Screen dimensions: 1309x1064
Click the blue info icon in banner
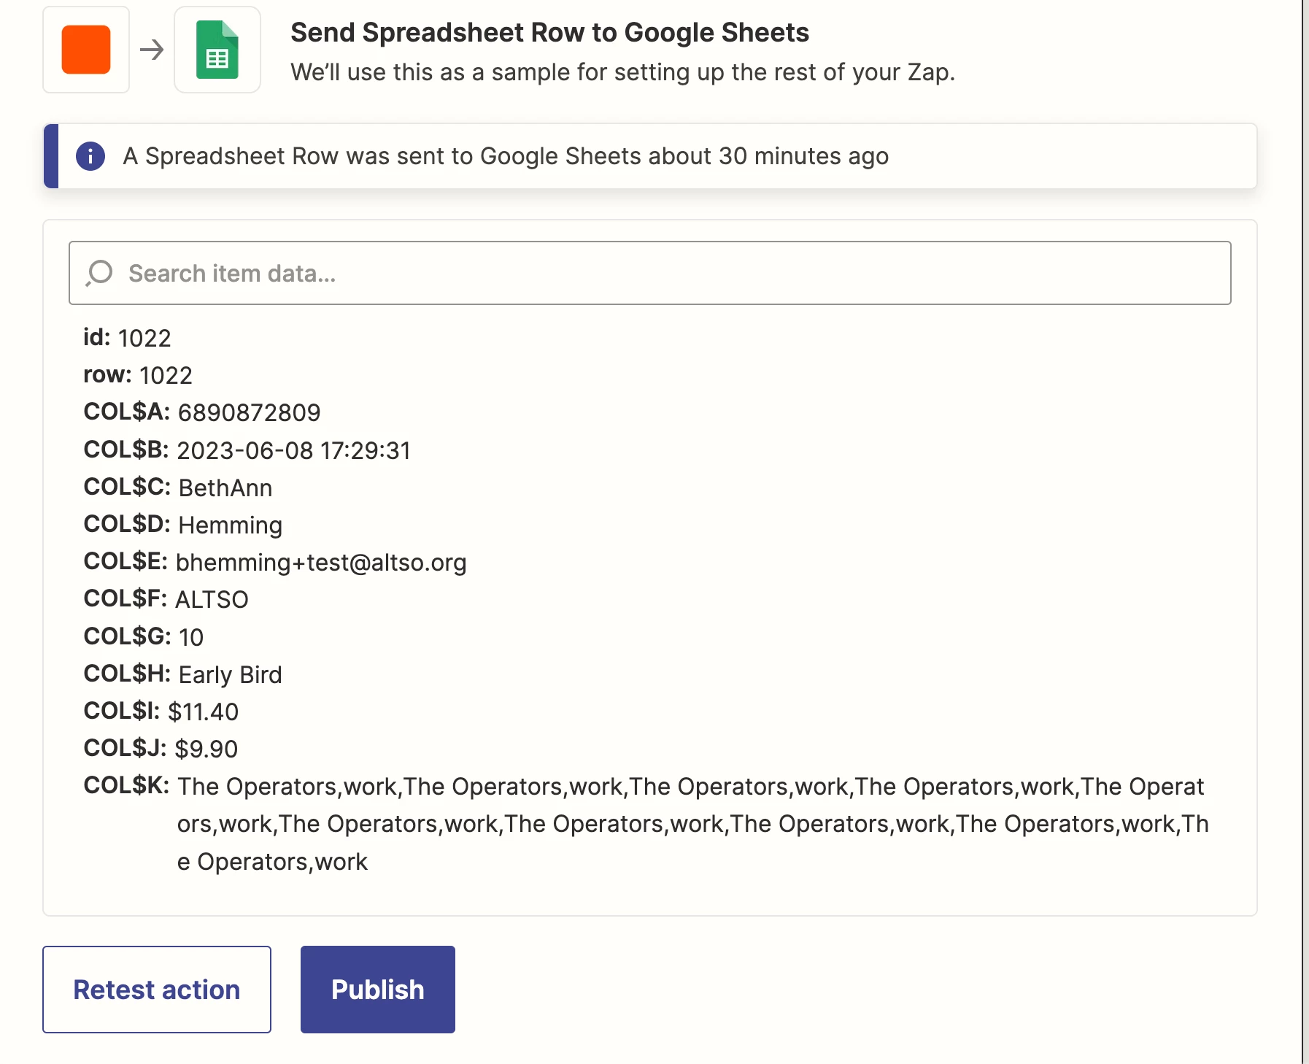point(90,155)
